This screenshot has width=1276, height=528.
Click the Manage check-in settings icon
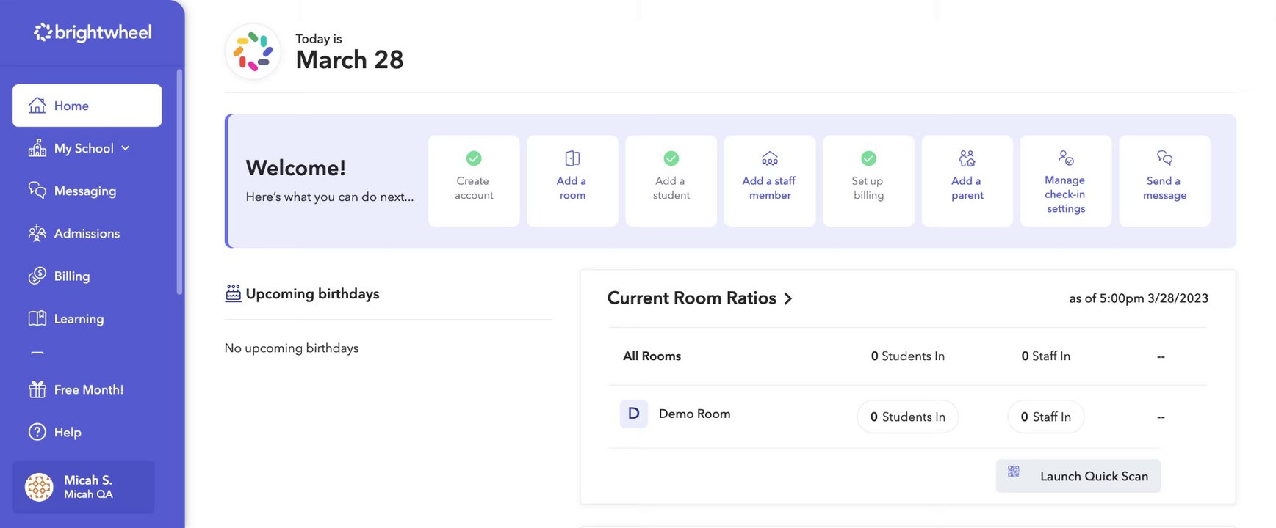(1065, 158)
